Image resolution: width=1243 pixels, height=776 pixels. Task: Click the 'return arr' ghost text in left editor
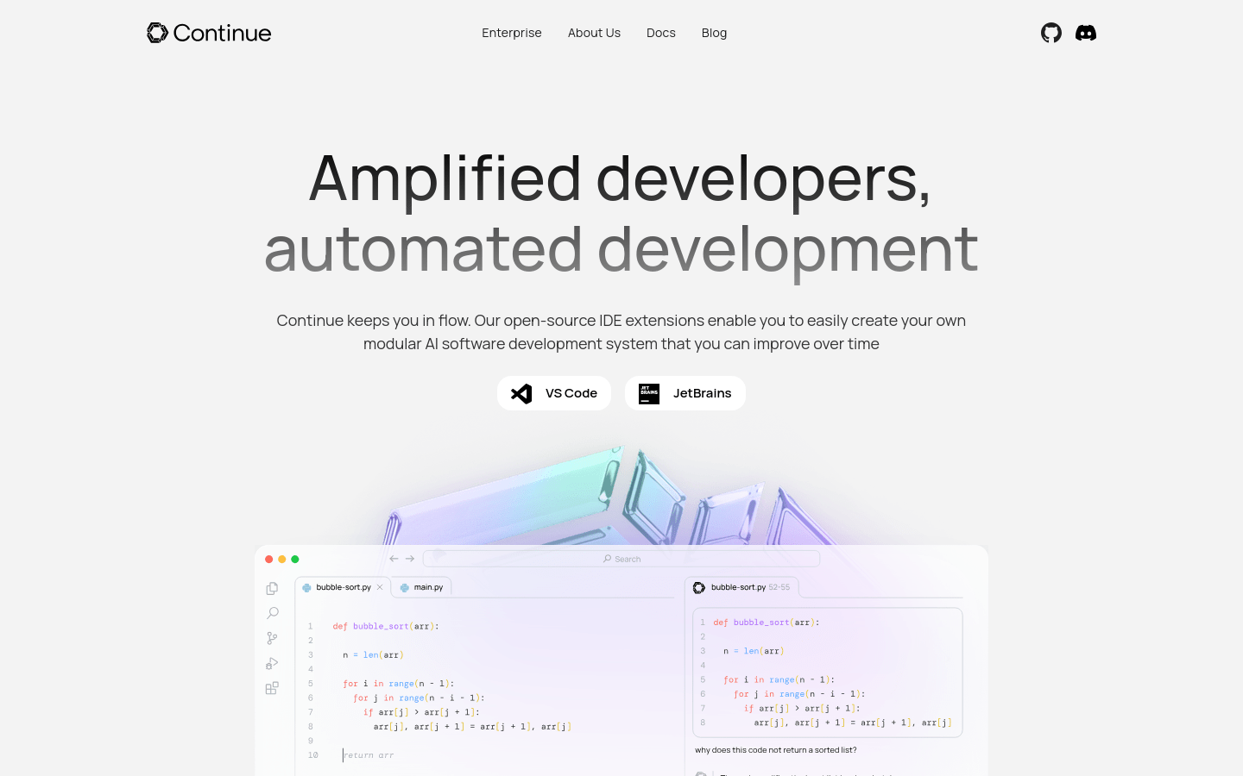[x=369, y=755]
